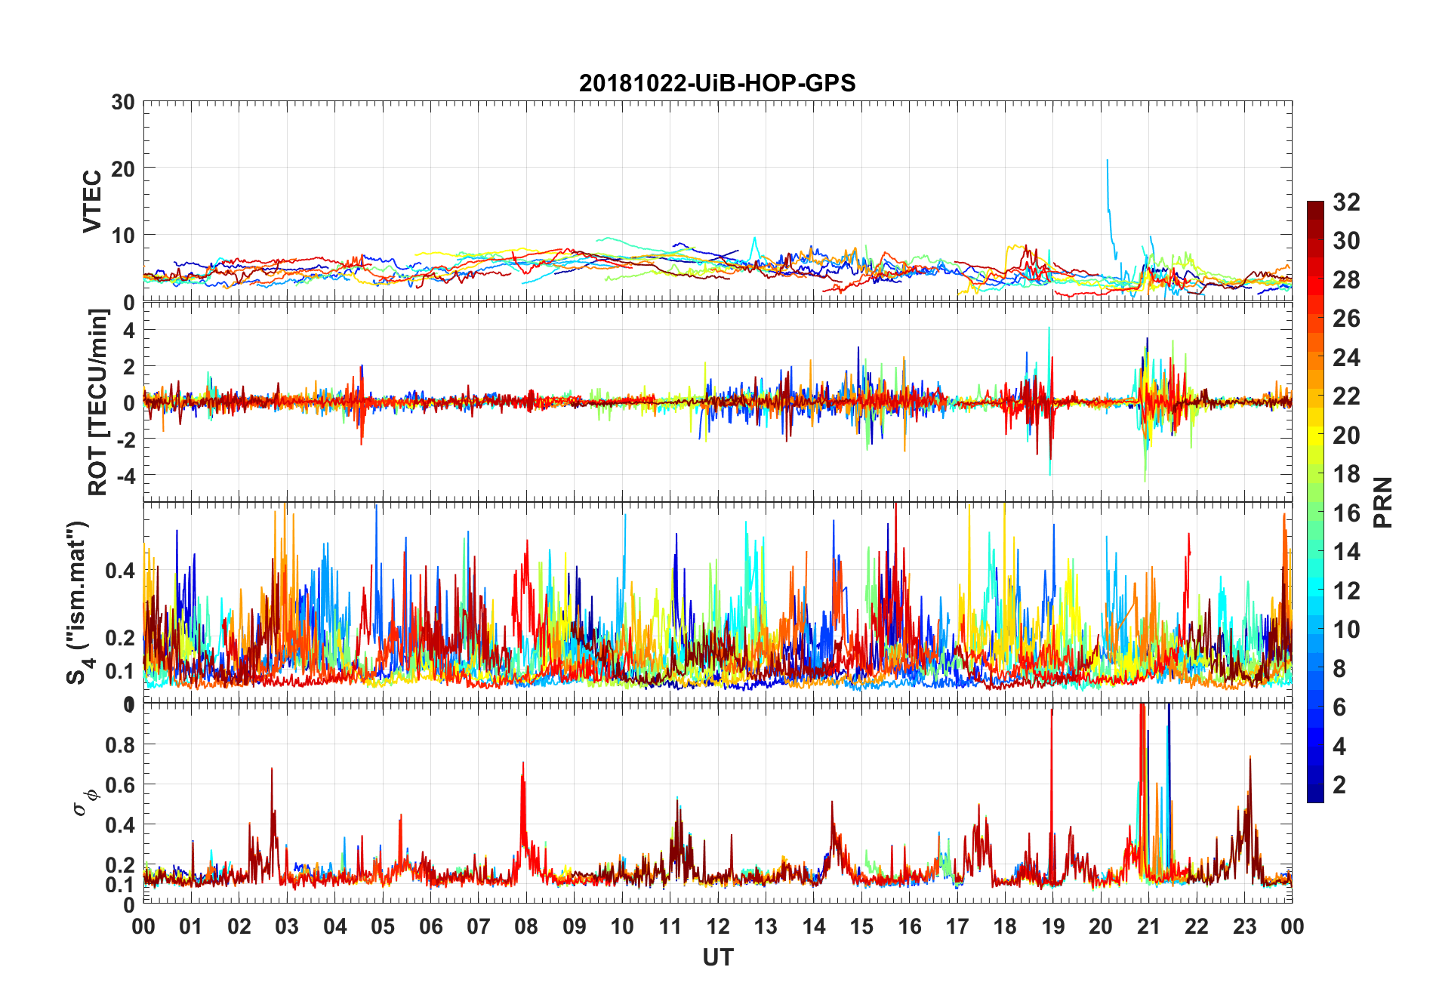Click the yellow colorbar region near 20
Screen dimensions: 1436x1004
(x=1315, y=436)
